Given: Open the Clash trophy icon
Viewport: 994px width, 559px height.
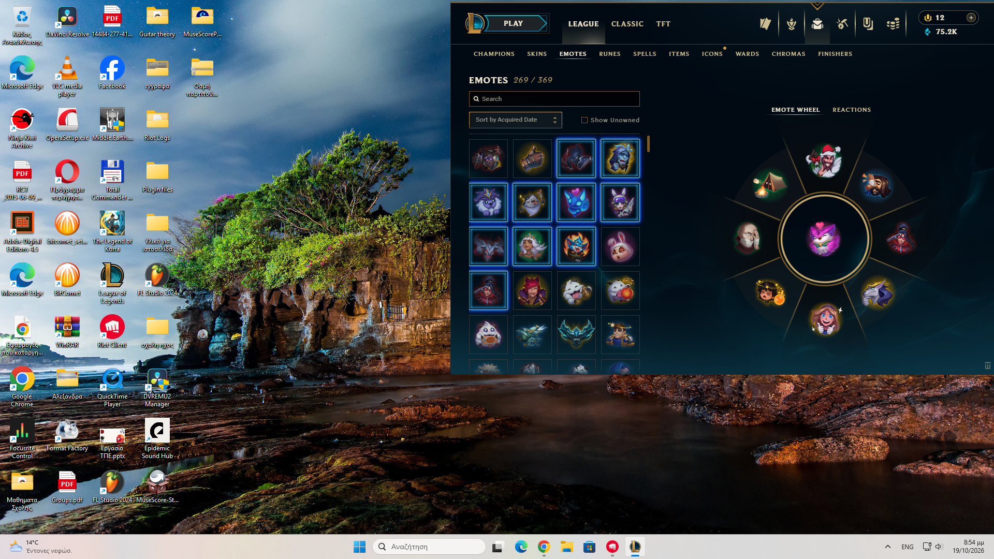Looking at the screenshot, I should click(x=791, y=24).
